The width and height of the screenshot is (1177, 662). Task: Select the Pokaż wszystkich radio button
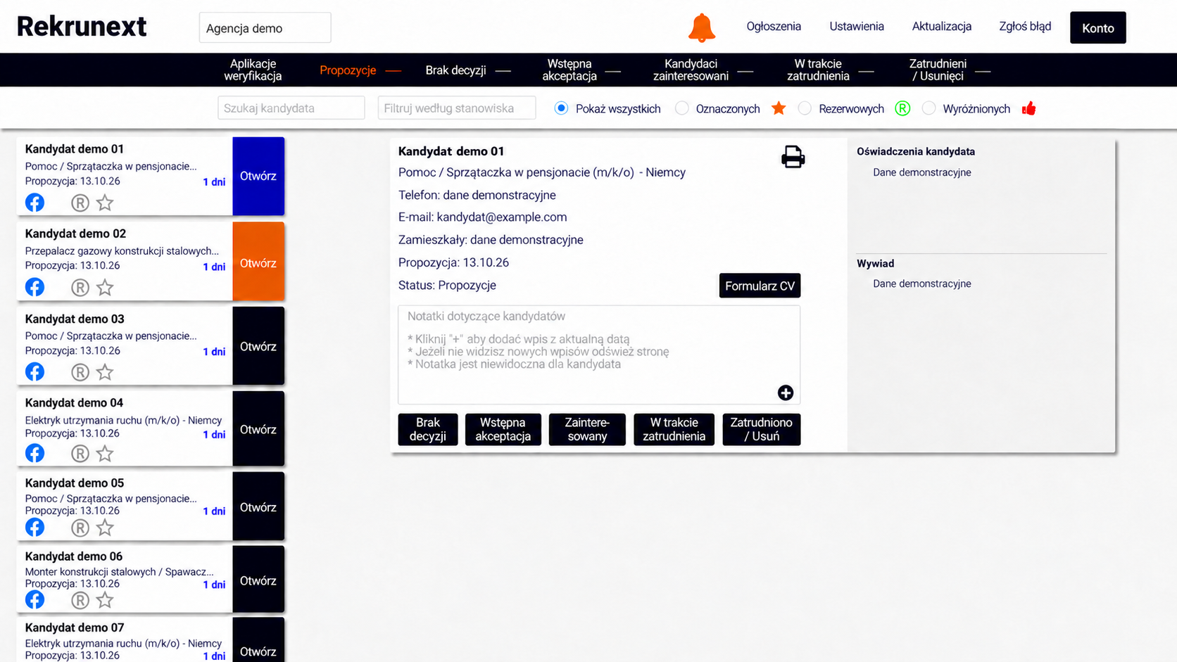click(561, 108)
